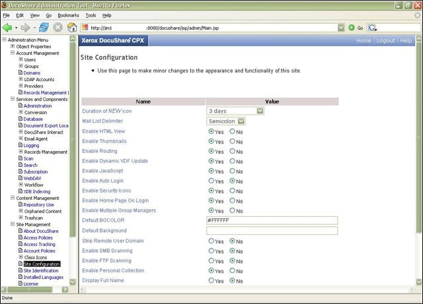Image resolution: width=423 pixels, height=304 pixels.
Task: Click the page icon beside Domains
Action: tap(20, 73)
